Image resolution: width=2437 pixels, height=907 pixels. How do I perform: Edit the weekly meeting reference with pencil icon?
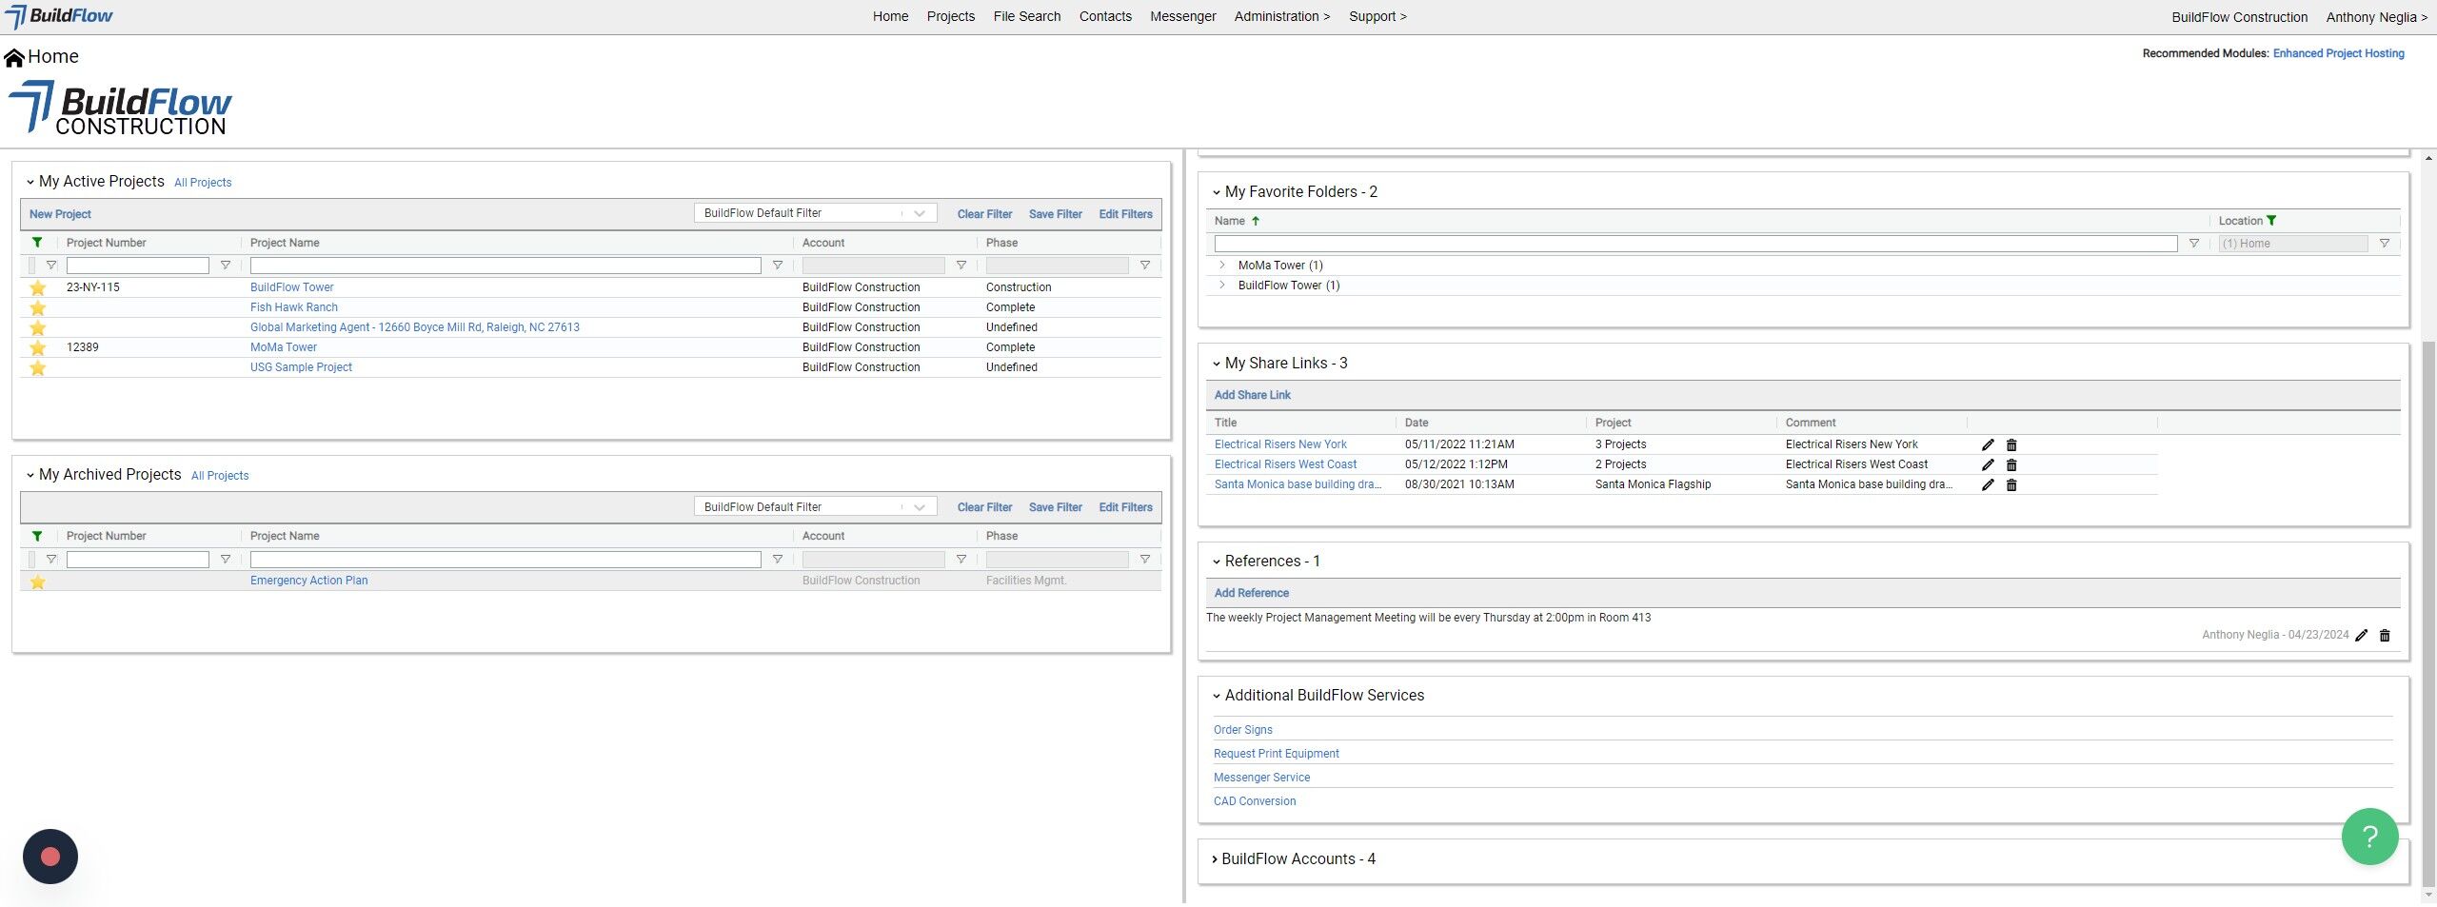[x=2361, y=636]
